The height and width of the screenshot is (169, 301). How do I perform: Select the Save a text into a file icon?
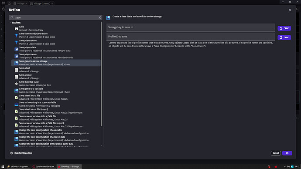[16, 98]
